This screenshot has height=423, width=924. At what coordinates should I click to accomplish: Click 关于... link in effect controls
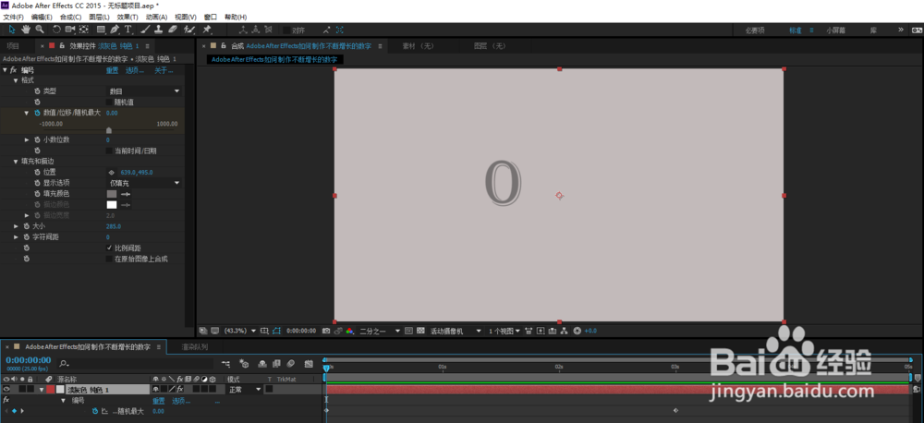click(164, 71)
